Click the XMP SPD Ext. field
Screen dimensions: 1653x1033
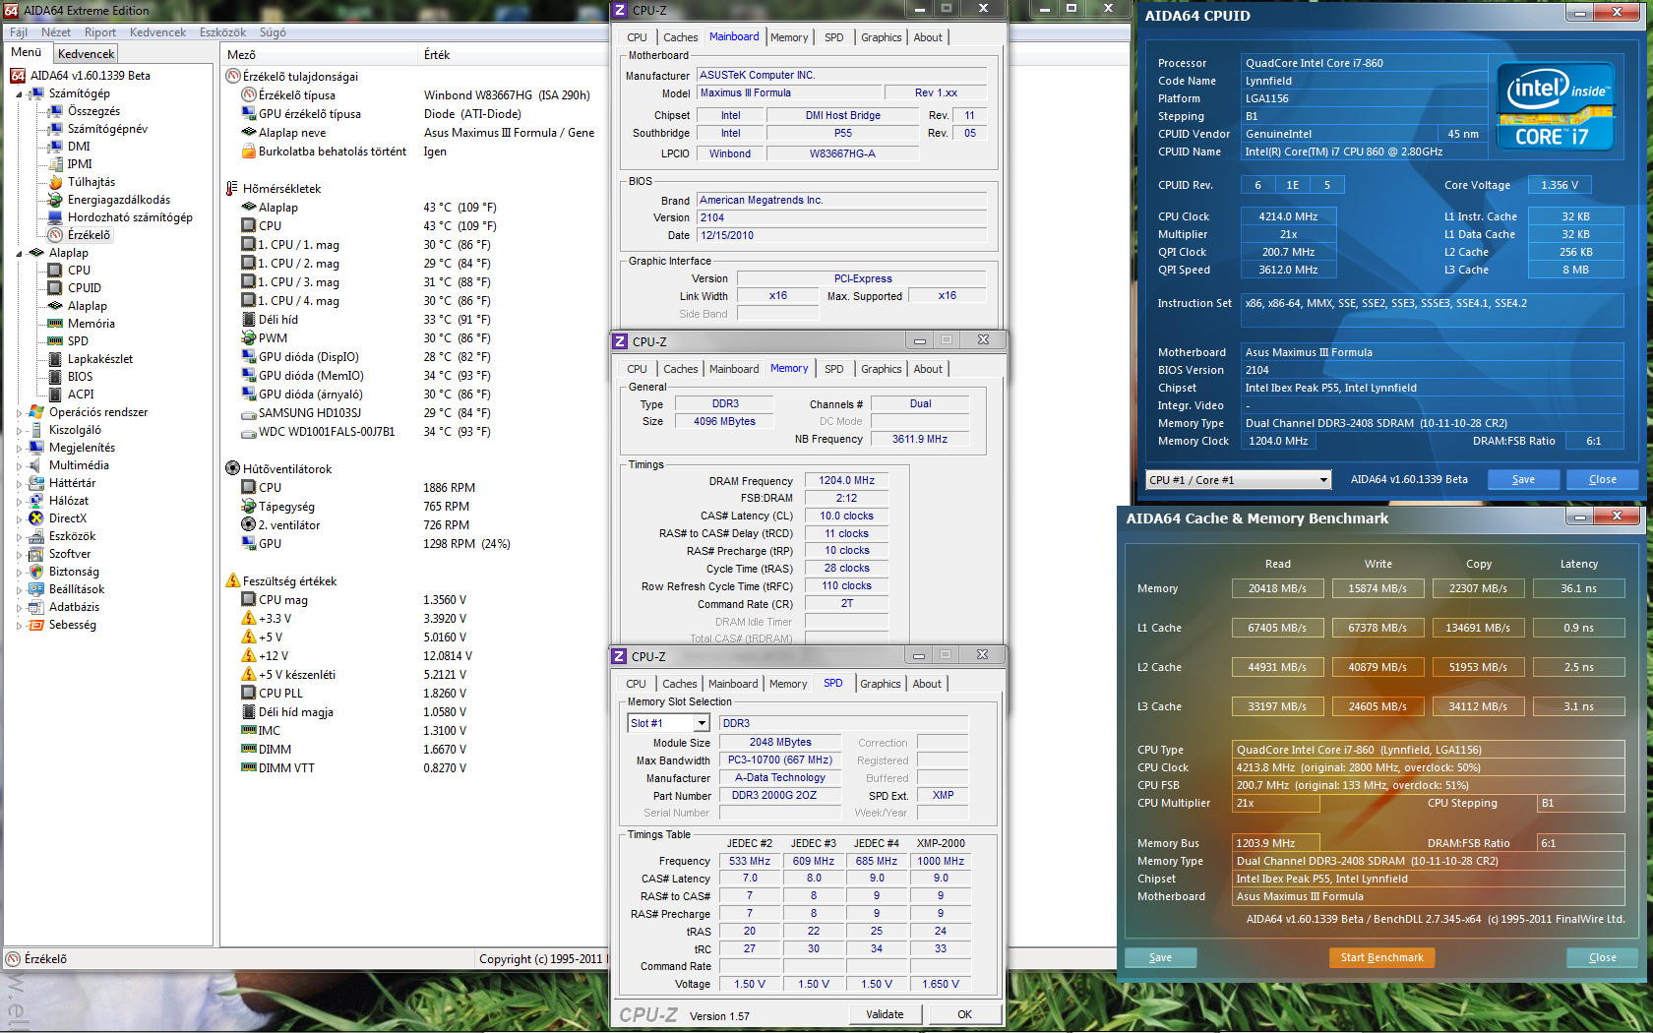(x=943, y=795)
